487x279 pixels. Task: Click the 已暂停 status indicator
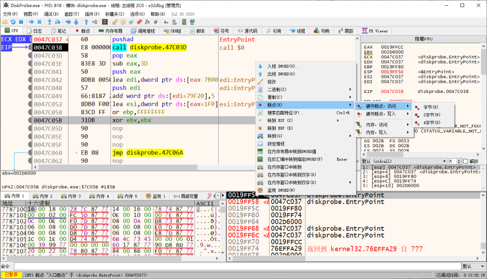pos(11,275)
